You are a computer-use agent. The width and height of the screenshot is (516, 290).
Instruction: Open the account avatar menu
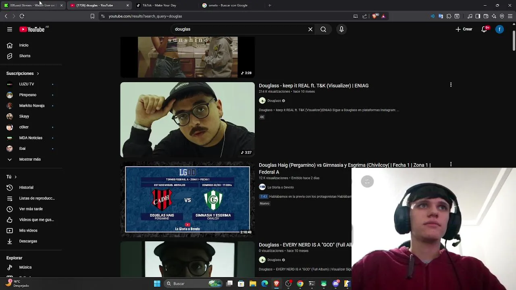click(499, 29)
